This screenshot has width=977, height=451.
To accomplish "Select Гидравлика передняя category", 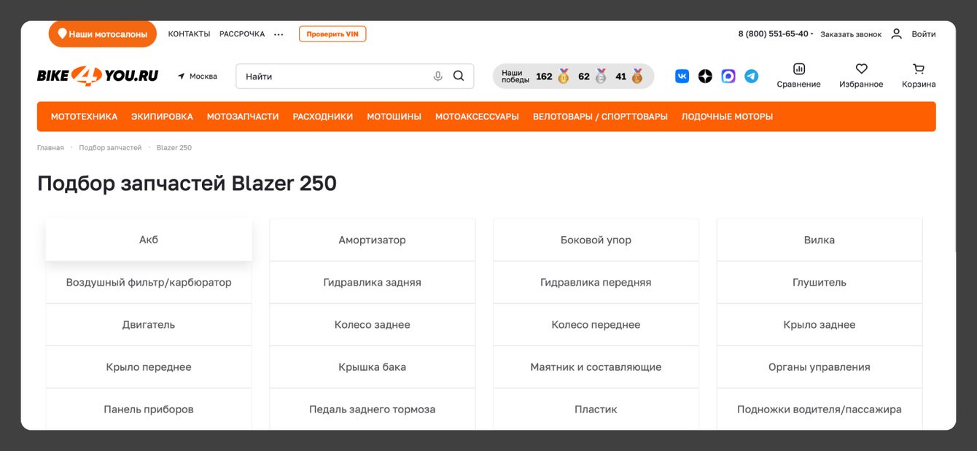I will click(596, 282).
